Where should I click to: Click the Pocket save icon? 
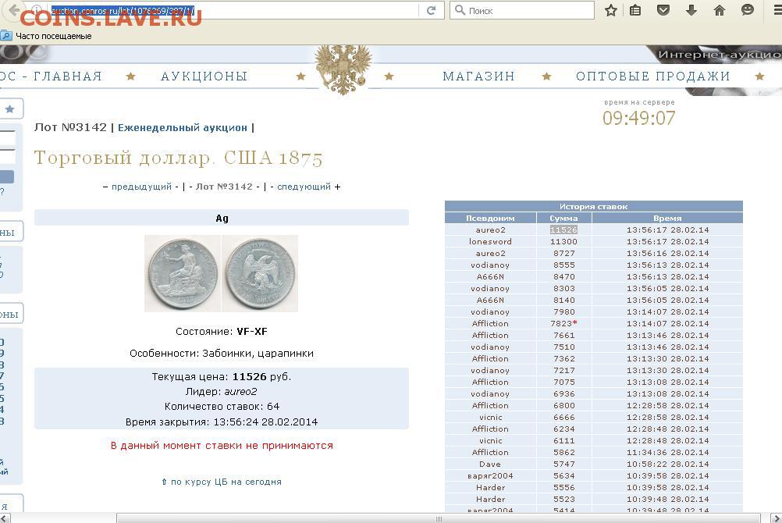pos(663,11)
